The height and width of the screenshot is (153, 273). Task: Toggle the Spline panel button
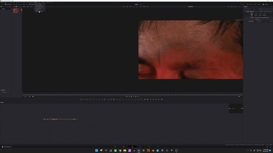coord(242,4)
